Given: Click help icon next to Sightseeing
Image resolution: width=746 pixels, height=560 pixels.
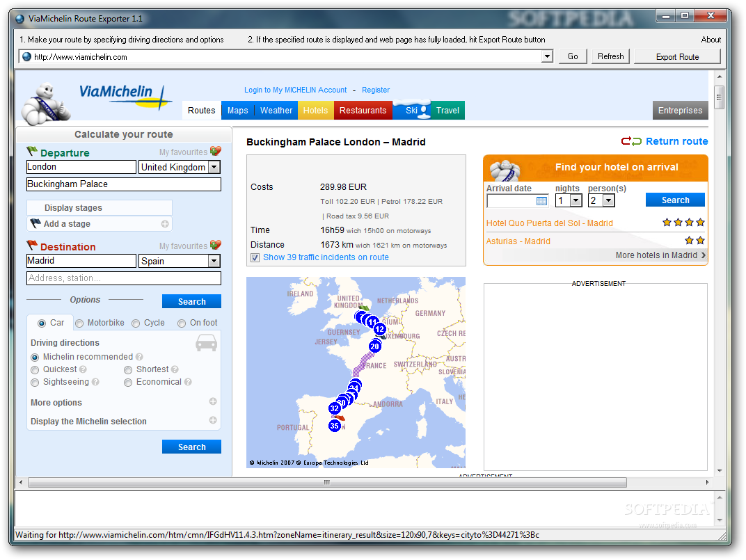Looking at the screenshot, I should pos(95,382).
